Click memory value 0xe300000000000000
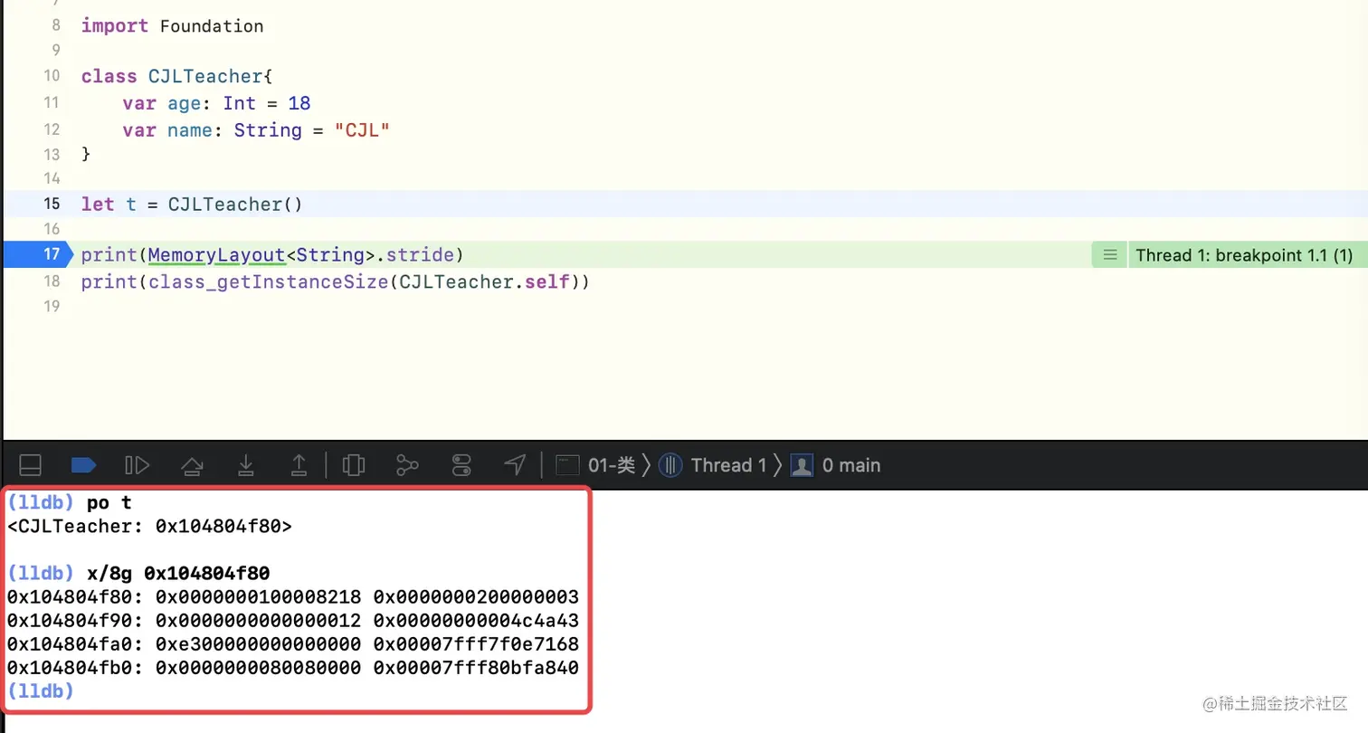 click(x=259, y=644)
